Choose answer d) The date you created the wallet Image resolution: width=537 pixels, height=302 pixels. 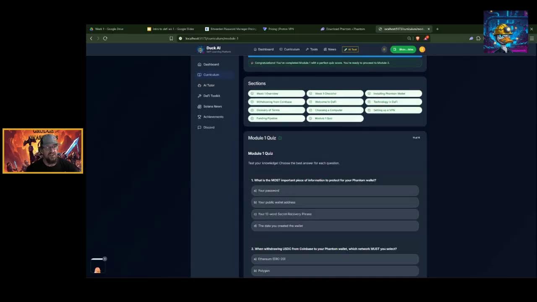(x=335, y=226)
